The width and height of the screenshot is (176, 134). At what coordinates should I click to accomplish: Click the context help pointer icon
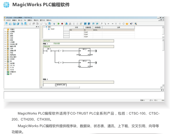tap(131, 24)
